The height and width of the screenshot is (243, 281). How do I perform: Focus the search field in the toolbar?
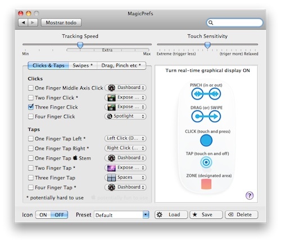[235, 22]
